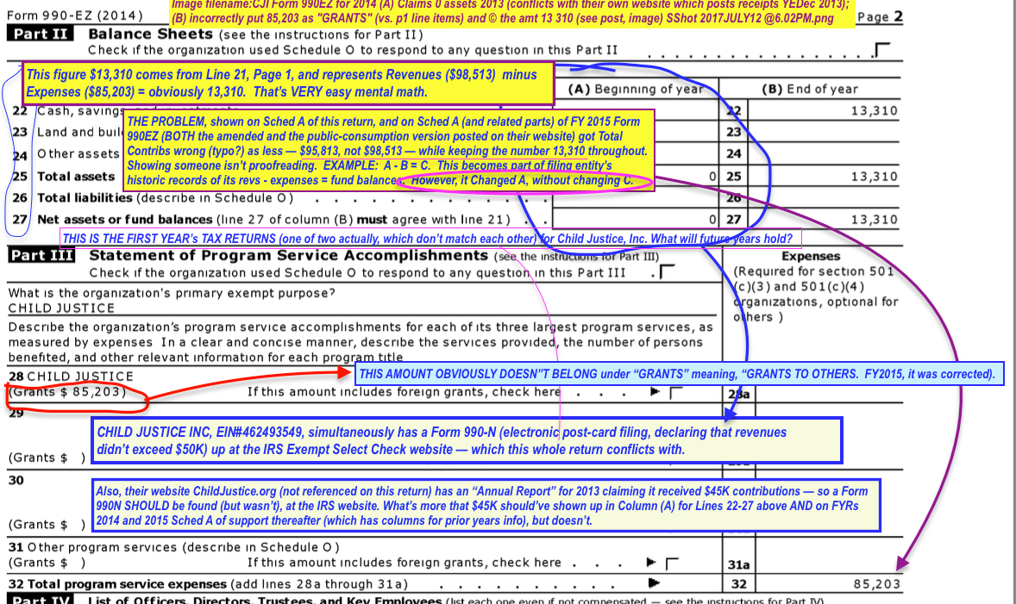Click the Part IV black header label
The image size is (1016, 604).
40,600
